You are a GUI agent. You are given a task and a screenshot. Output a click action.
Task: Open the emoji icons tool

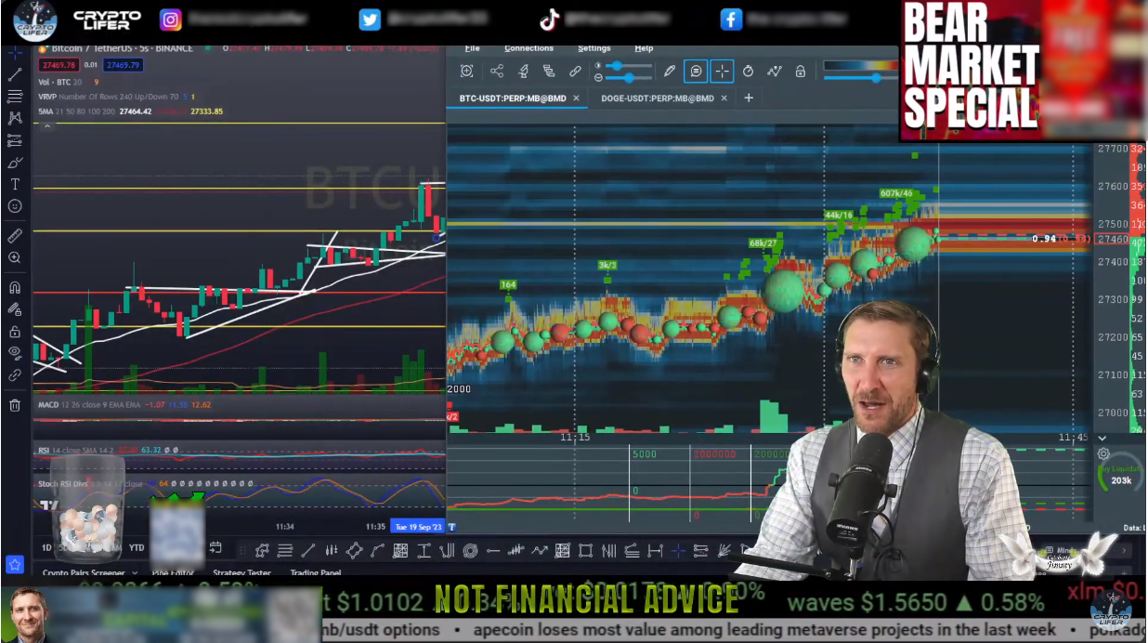coord(15,206)
